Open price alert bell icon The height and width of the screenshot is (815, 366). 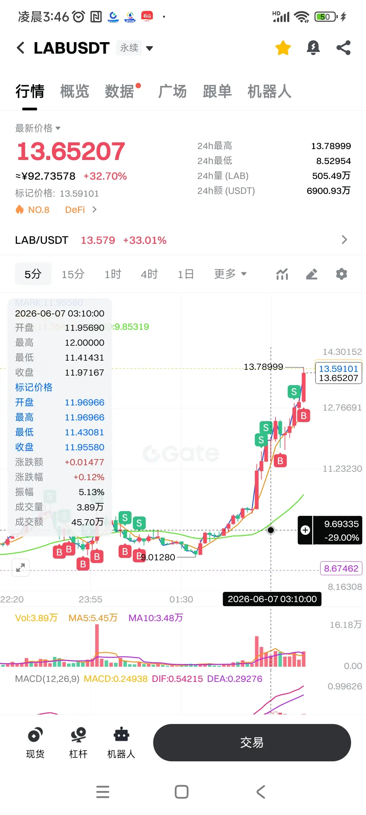[x=313, y=48]
